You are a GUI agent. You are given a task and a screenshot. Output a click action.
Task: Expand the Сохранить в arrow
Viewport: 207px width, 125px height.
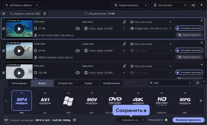click(143, 120)
